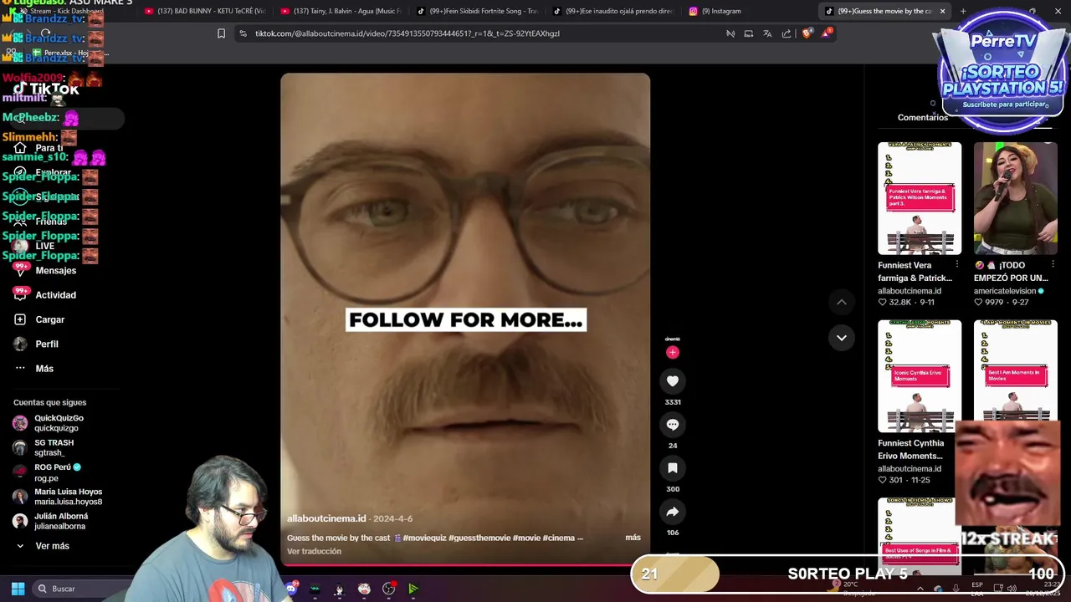Switch to BAD BUNNY - KETU TeCRÉ tab
Viewport: 1071px width, 602px height.
click(x=205, y=11)
